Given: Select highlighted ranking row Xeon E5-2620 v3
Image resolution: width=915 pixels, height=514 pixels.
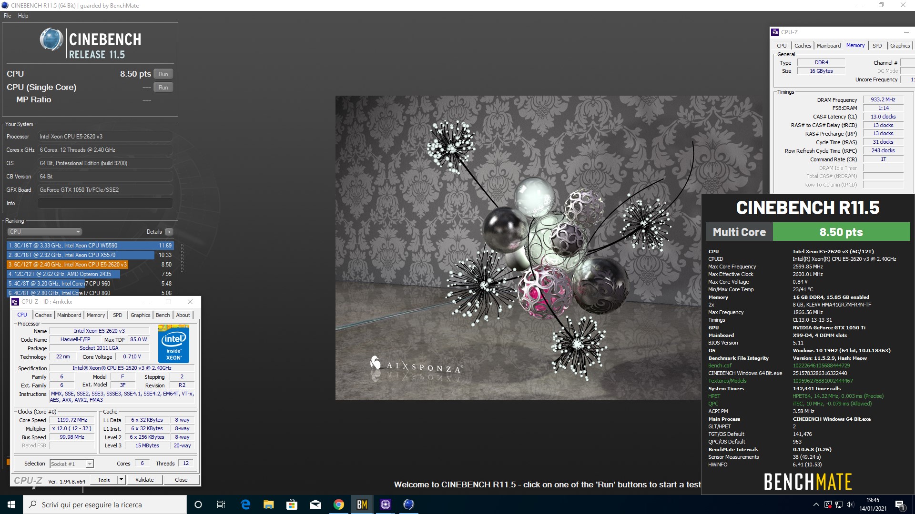Looking at the screenshot, I should 90,265.
